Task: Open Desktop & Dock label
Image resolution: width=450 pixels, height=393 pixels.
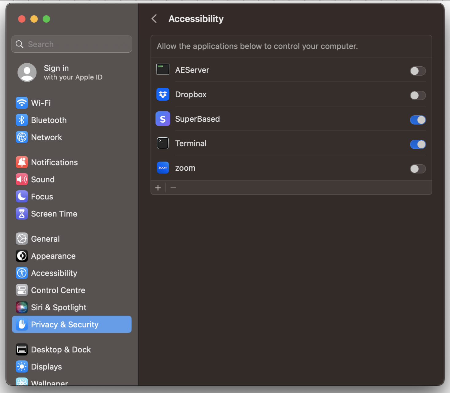Action: click(61, 350)
